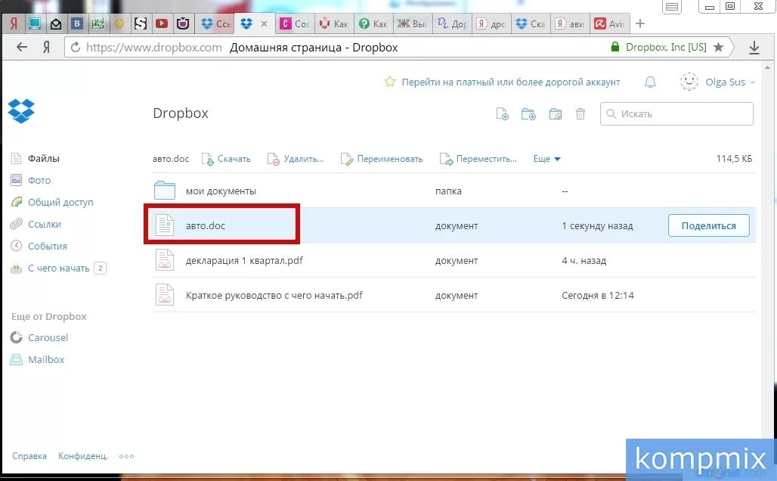This screenshot has height=481, width=777.
Task: Click the Искать search field
Action: [x=676, y=113]
